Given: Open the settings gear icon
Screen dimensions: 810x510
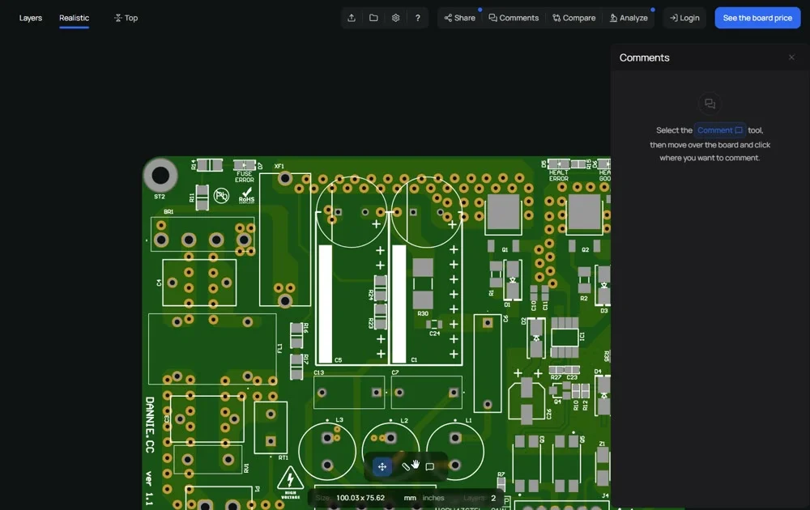Looking at the screenshot, I should (x=396, y=18).
